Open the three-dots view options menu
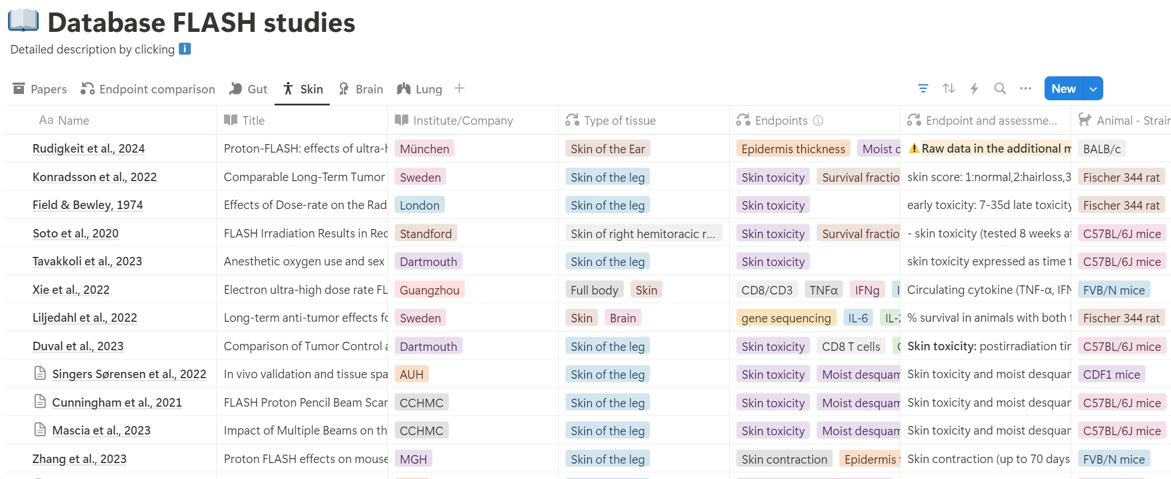This screenshot has height=479, width=1171. coord(1025,89)
